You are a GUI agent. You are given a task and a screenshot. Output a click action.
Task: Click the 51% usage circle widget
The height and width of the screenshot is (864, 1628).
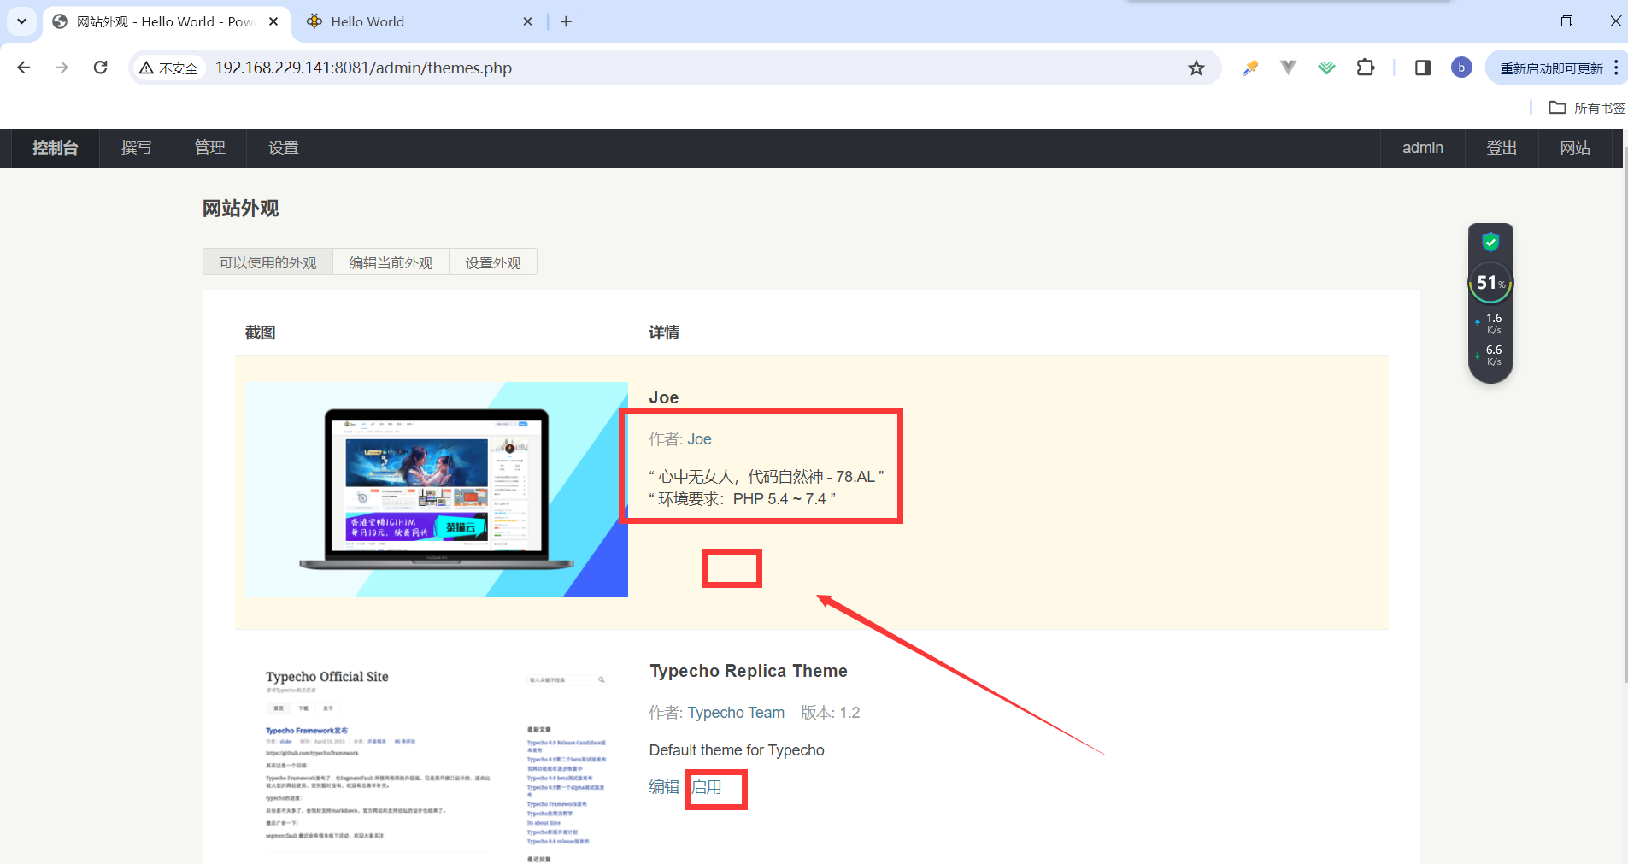[1490, 283]
